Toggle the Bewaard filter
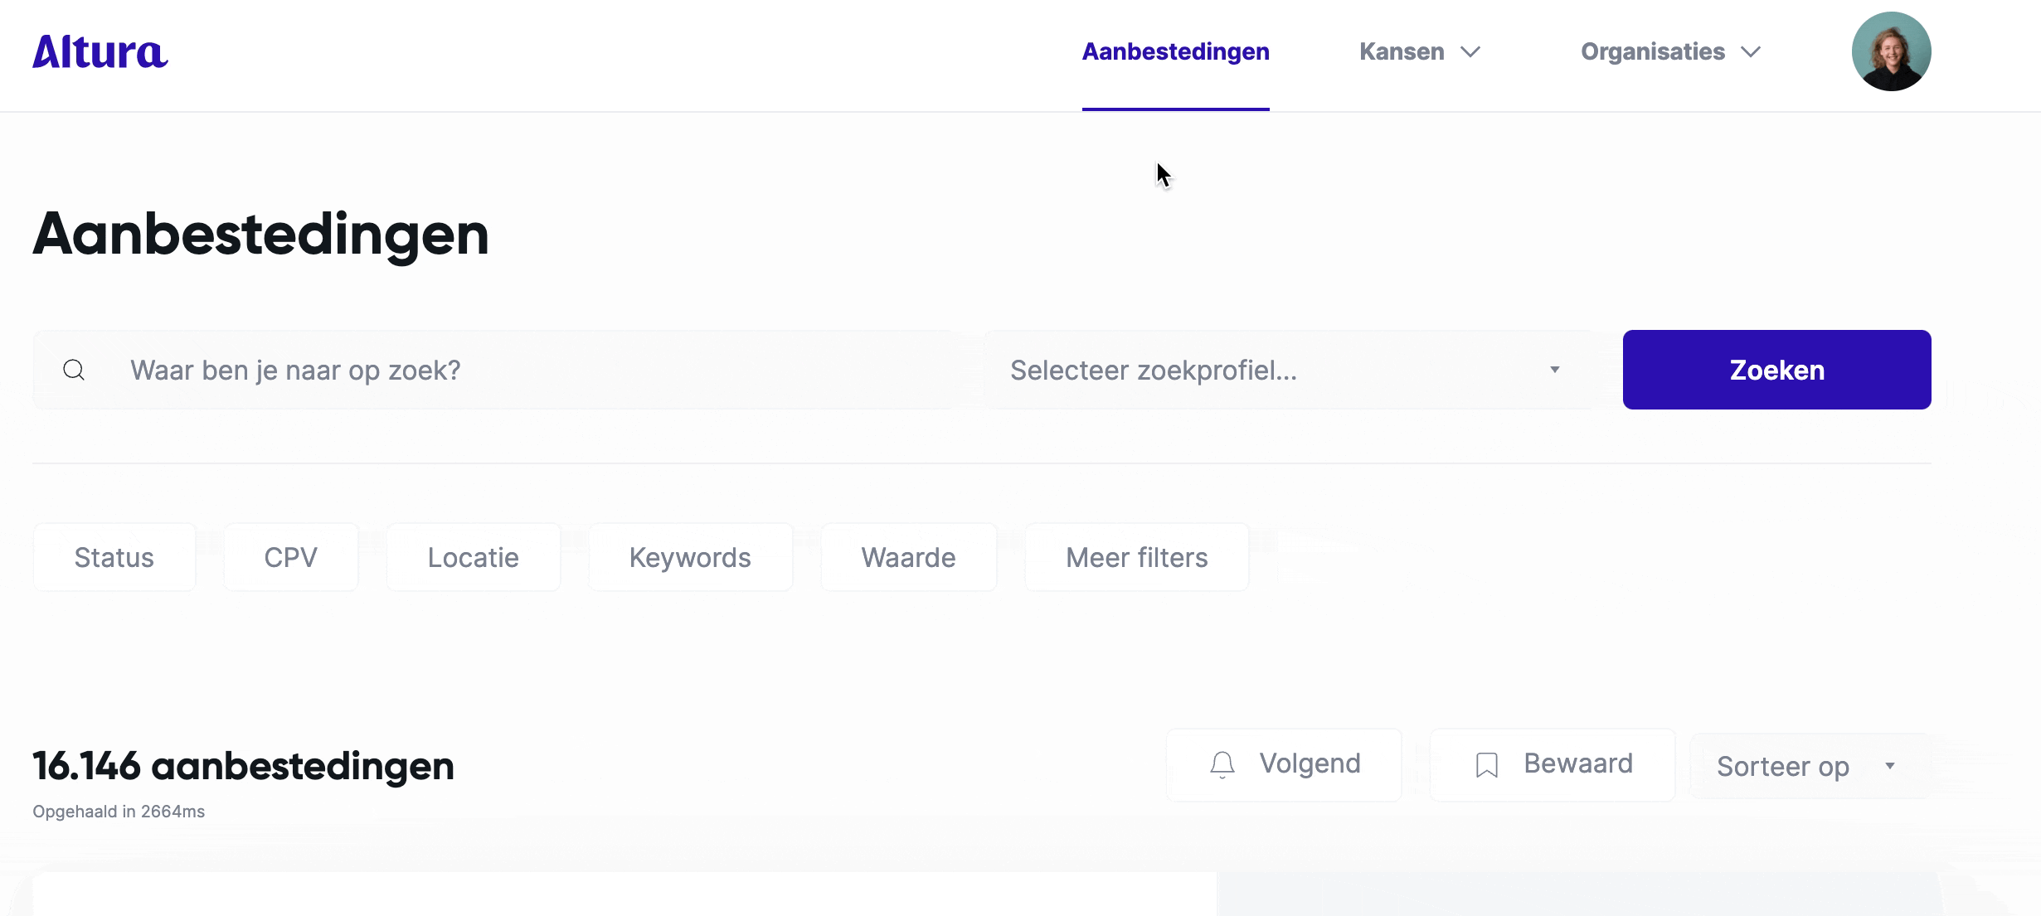The image size is (2041, 916). [1553, 764]
